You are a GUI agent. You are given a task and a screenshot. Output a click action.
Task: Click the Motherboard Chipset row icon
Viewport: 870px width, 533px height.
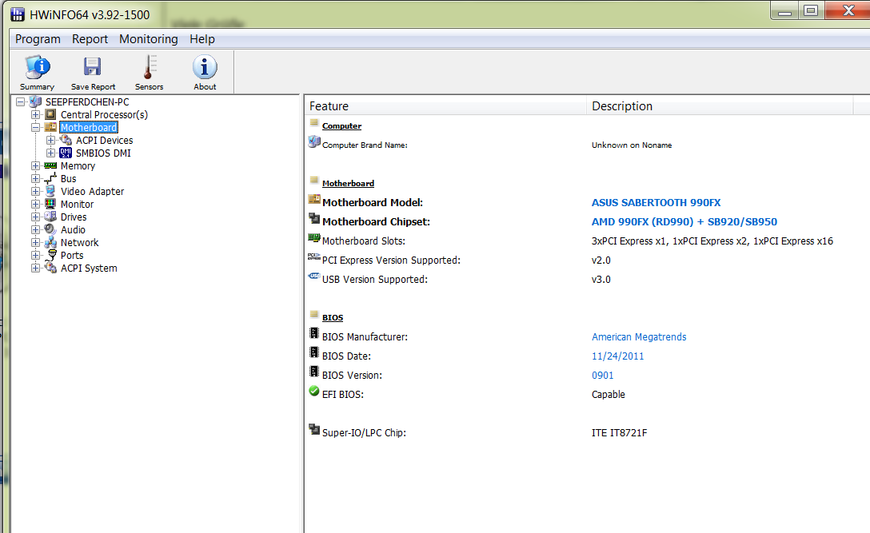pyautogui.click(x=314, y=218)
